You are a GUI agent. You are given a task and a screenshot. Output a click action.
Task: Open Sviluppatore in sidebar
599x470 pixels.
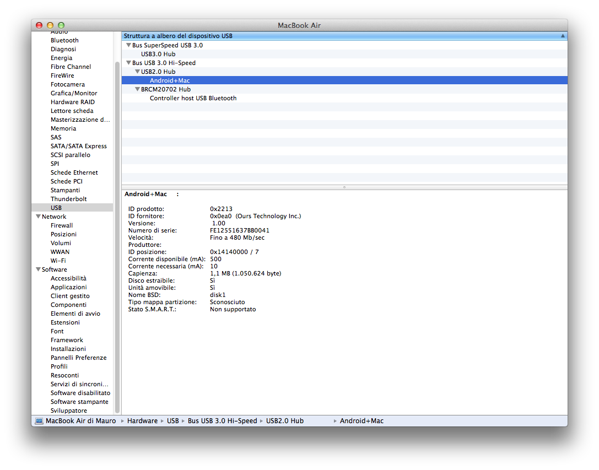coord(69,410)
